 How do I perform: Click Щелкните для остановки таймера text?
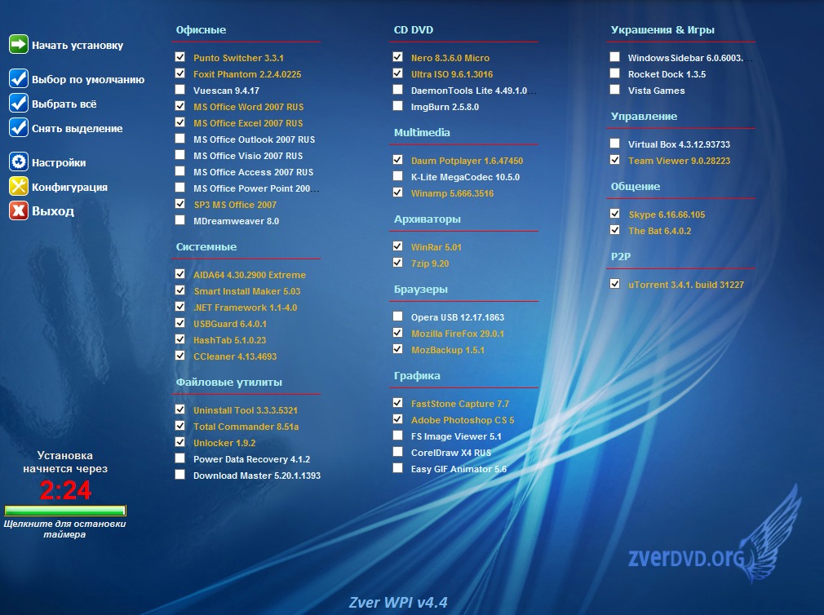64,529
